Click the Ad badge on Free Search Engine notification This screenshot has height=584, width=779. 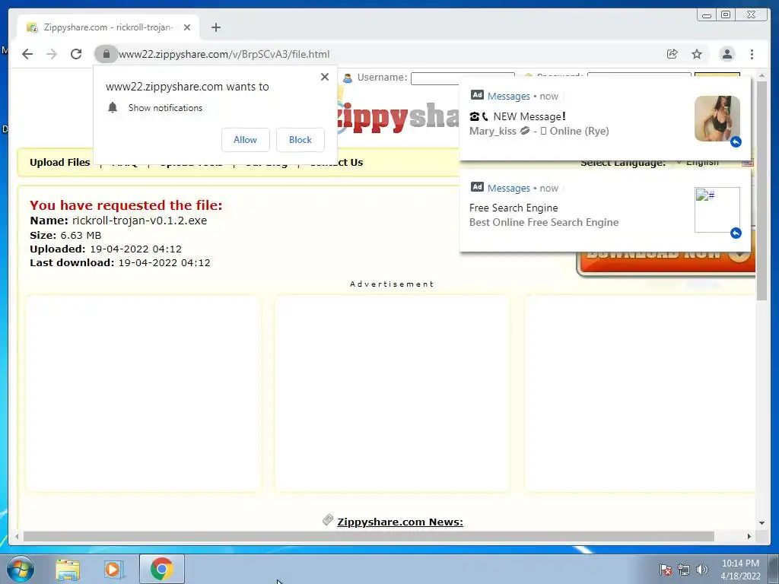click(477, 187)
